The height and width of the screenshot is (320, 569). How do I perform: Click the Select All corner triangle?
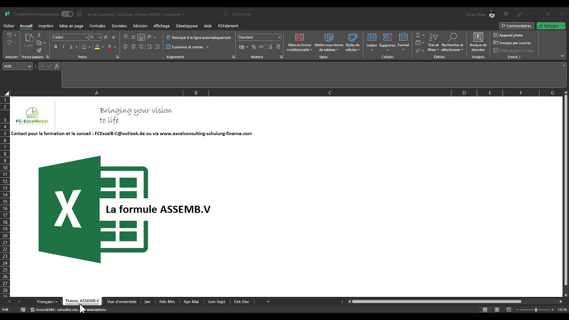[x=6, y=93]
